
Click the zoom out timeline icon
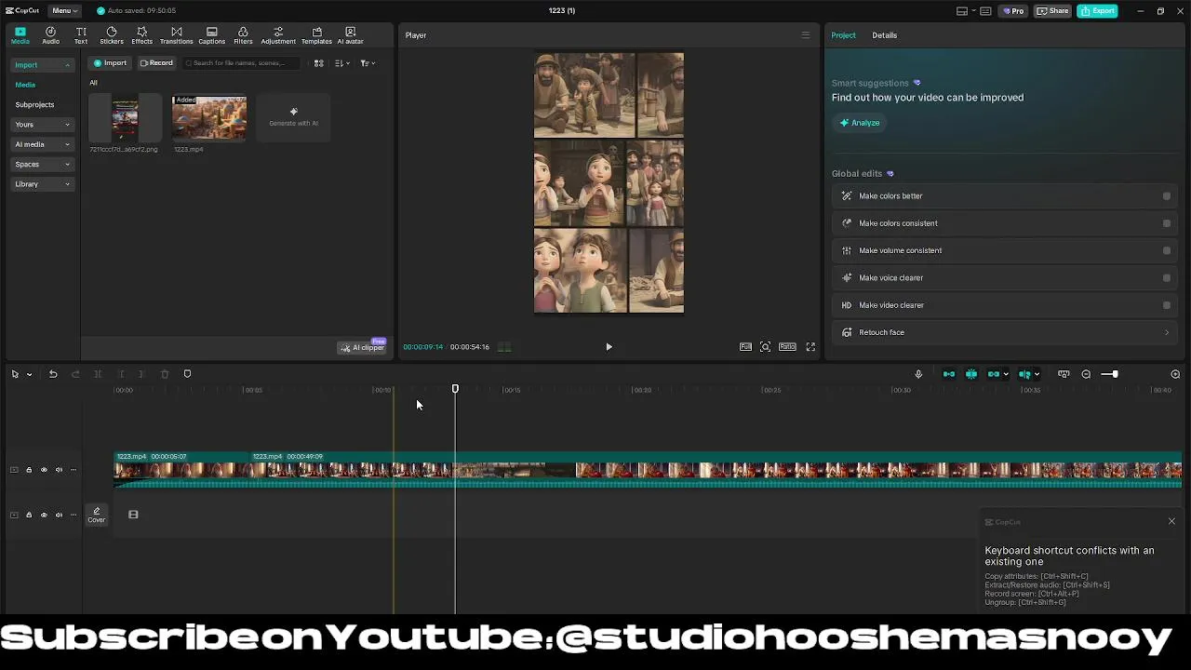[x=1086, y=374]
